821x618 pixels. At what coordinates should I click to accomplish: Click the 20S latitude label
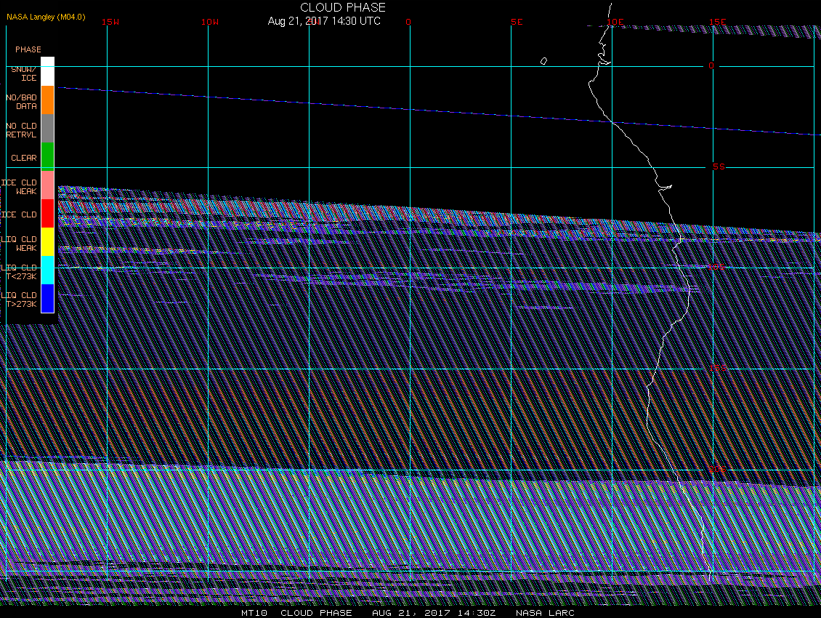[717, 469]
